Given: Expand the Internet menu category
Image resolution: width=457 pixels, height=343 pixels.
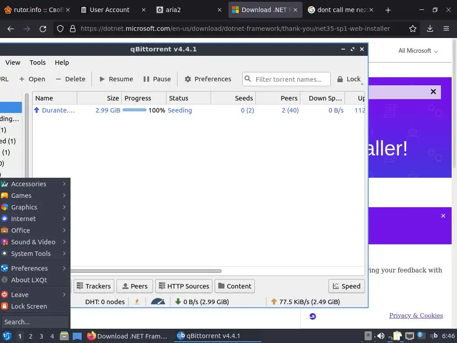Looking at the screenshot, I should click(x=34, y=219).
